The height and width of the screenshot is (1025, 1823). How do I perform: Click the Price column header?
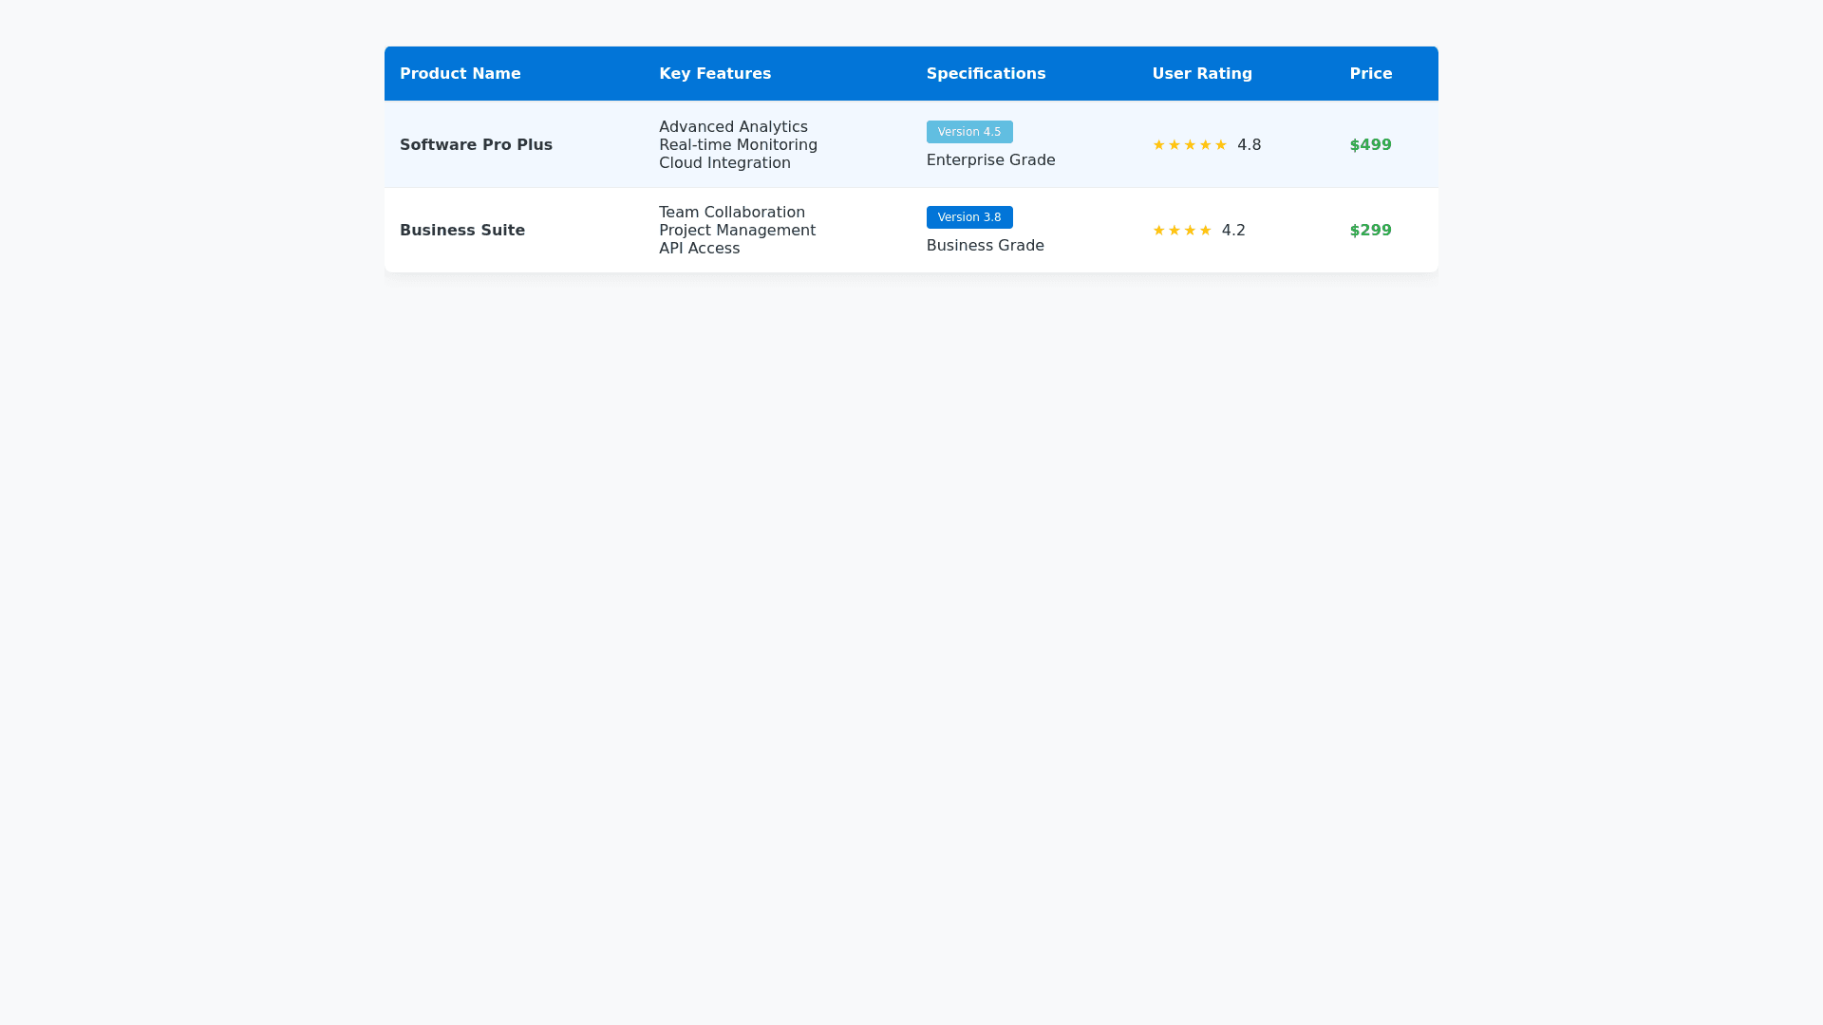coord(1370,74)
